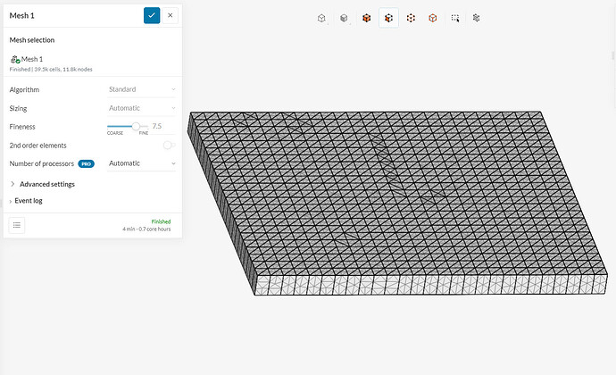Screen dimensions: 616x375
Task: Confirm mesh settings with the blue checkmark
Action: [152, 15]
